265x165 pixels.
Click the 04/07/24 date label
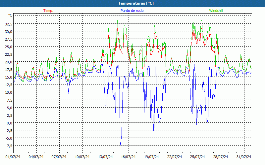coord(36,157)
